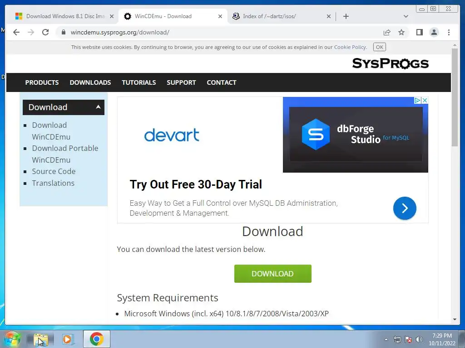Launch Windows Media Player from the taskbar
Image resolution: width=465 pixels, height=348 pixels.
(68, 339)
